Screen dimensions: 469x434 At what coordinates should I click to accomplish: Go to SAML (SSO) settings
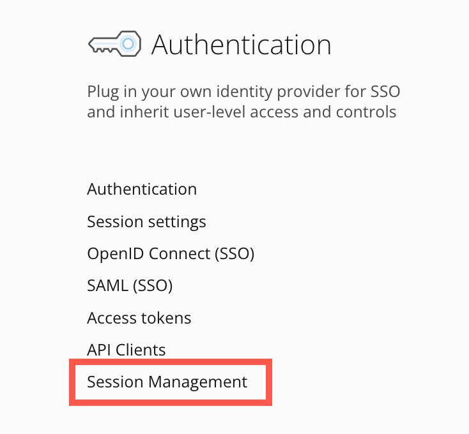click(130, 286)
